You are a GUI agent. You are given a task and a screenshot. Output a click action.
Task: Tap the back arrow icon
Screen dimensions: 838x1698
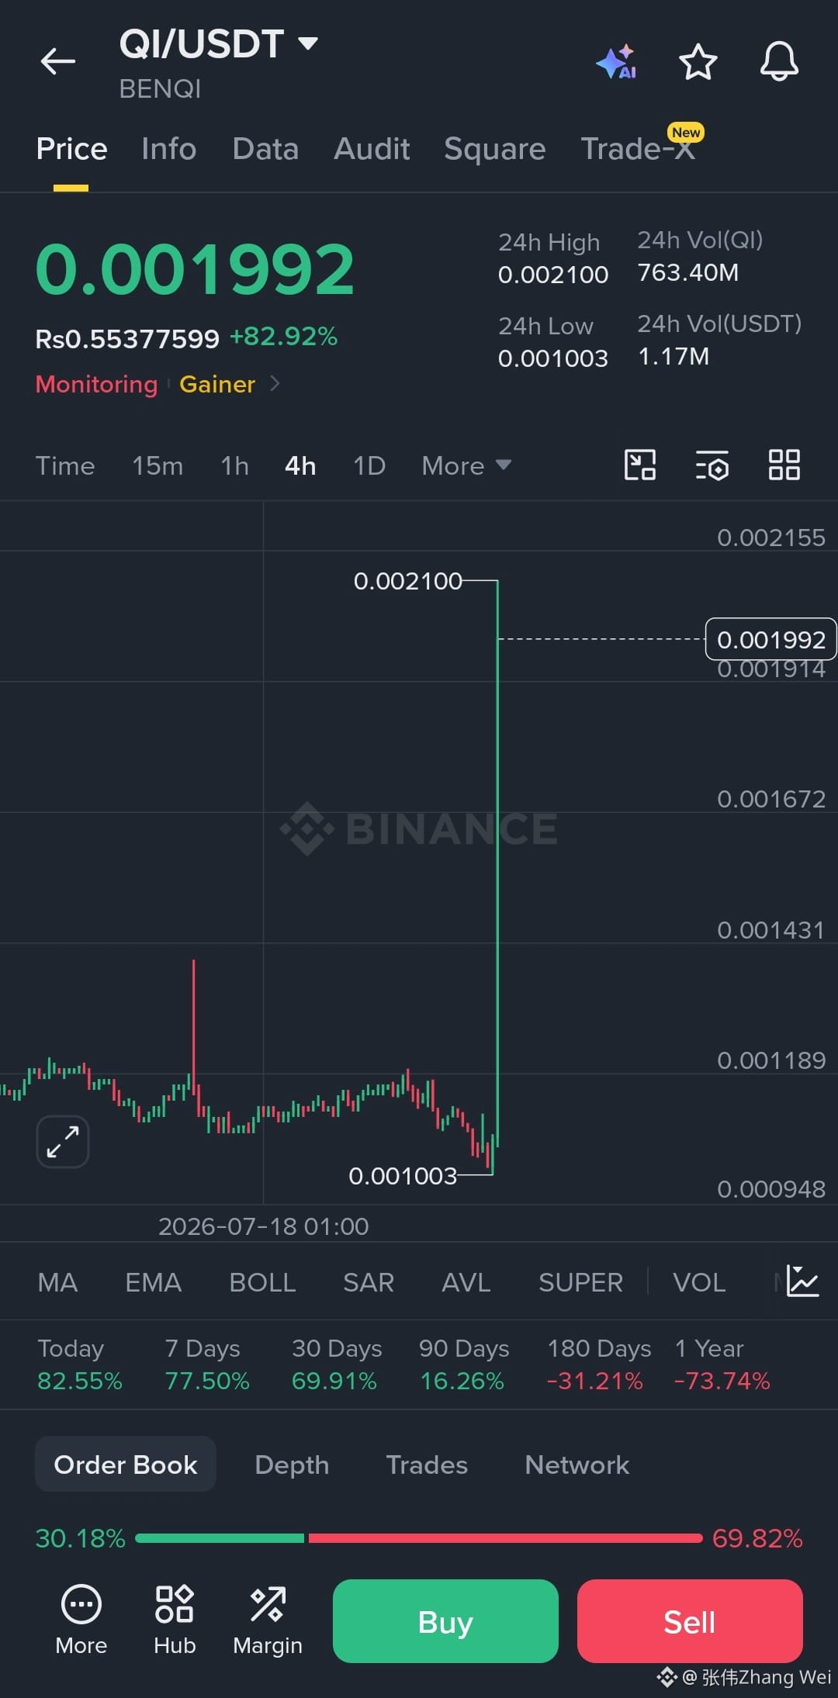click(58, 61)
